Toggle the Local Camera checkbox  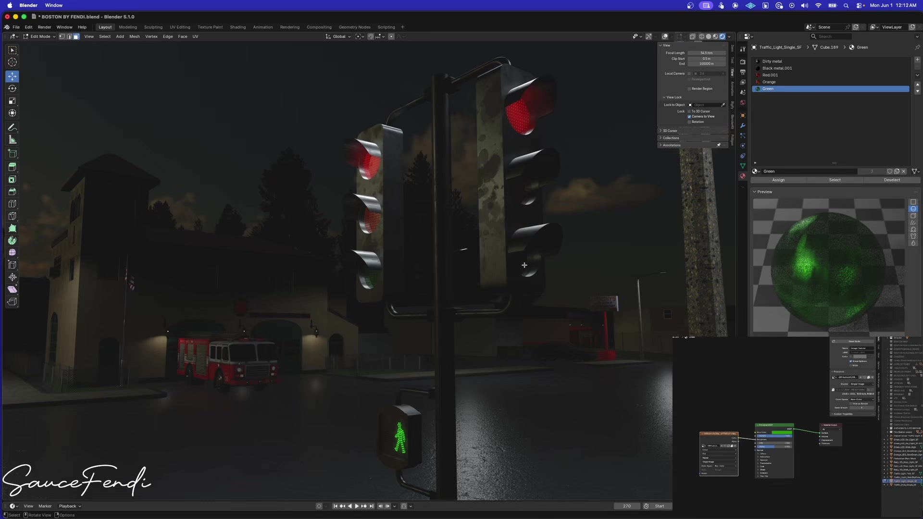coord(689,74)
